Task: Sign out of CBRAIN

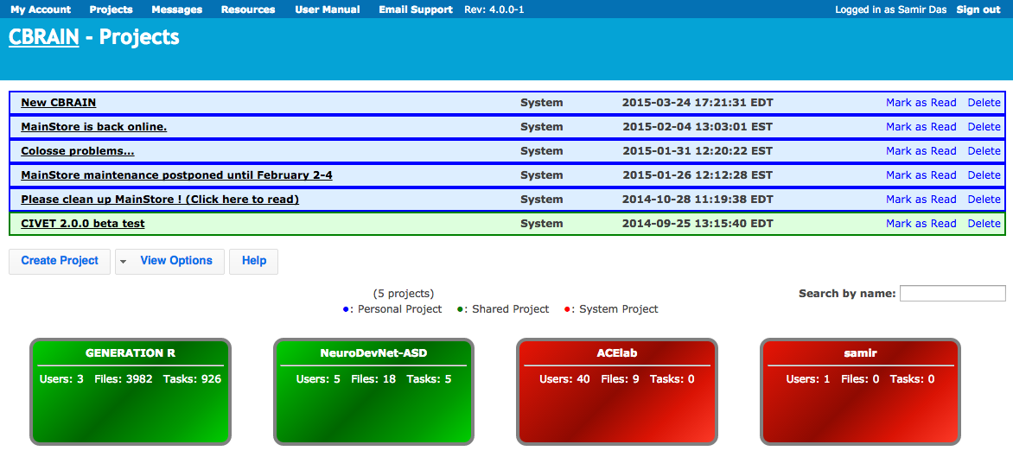Action: click(x=978, y=10)
